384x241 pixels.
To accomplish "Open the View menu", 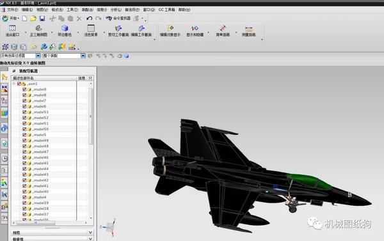I will [42, 10].
